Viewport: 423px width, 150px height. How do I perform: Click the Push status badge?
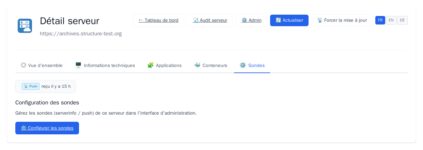click(x=31, y=86)
